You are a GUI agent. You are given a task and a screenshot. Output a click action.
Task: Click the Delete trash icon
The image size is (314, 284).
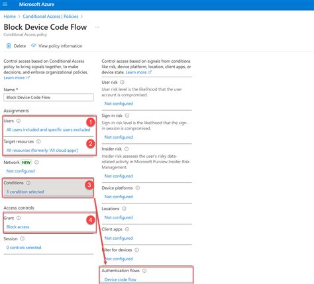pos(9,46)
